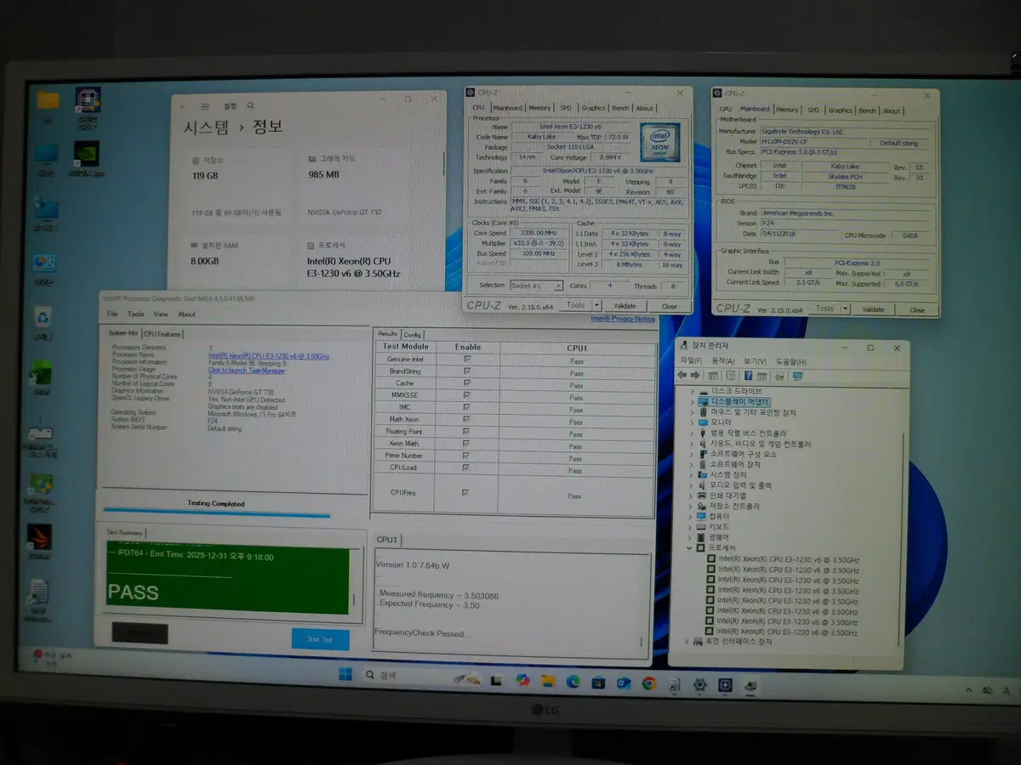Open Google Chrome from the taskbar

coord(649,683)
